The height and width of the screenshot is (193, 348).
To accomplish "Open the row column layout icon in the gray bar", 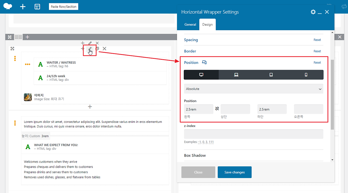I will point(18,37).
